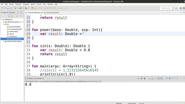Select functionsUebung.kt in Package Explorer
Screen dimensions: 185x104
[x=15, y=29]
